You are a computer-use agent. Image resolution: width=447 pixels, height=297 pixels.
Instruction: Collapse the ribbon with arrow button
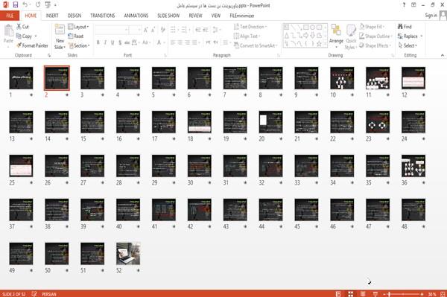click(x=443, y=55)
